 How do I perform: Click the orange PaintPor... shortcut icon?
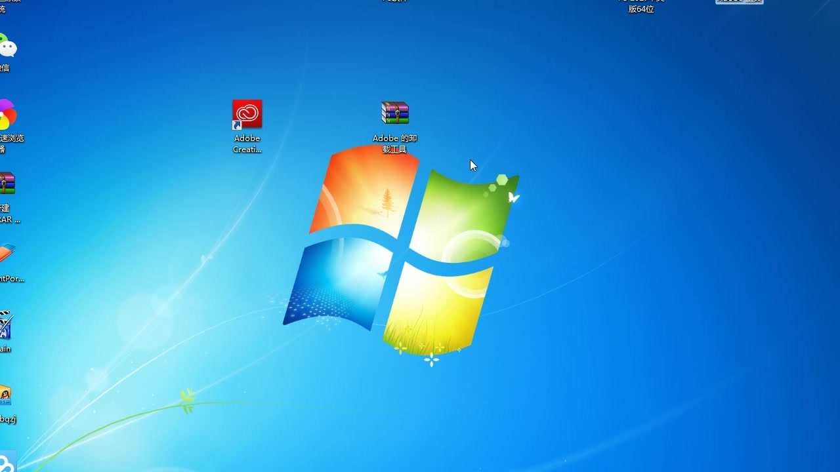click(7, 254)
